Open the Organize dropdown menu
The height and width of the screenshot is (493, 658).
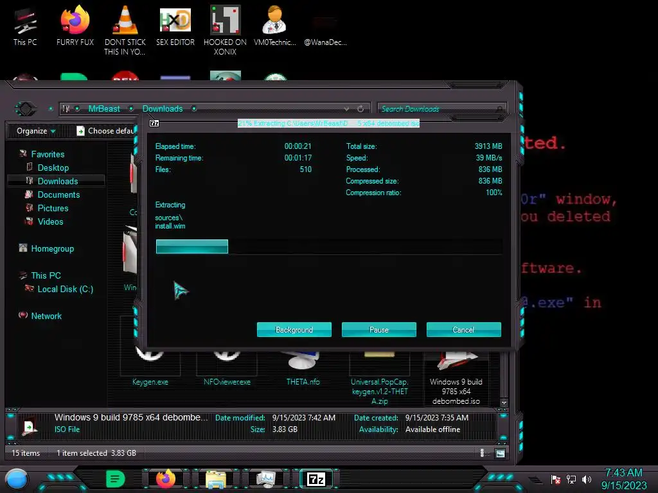point(36,131)
